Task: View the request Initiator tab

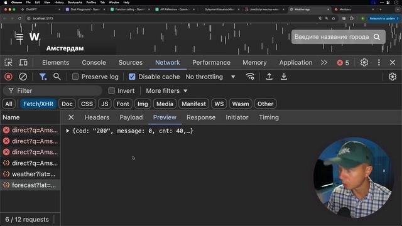Action: [237, 117]
